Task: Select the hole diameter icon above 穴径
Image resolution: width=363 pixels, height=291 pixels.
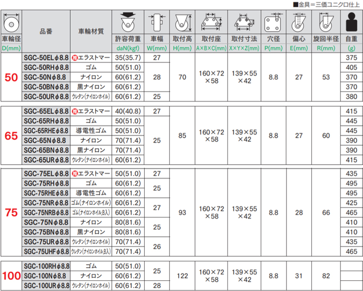Action: point(273,22)
